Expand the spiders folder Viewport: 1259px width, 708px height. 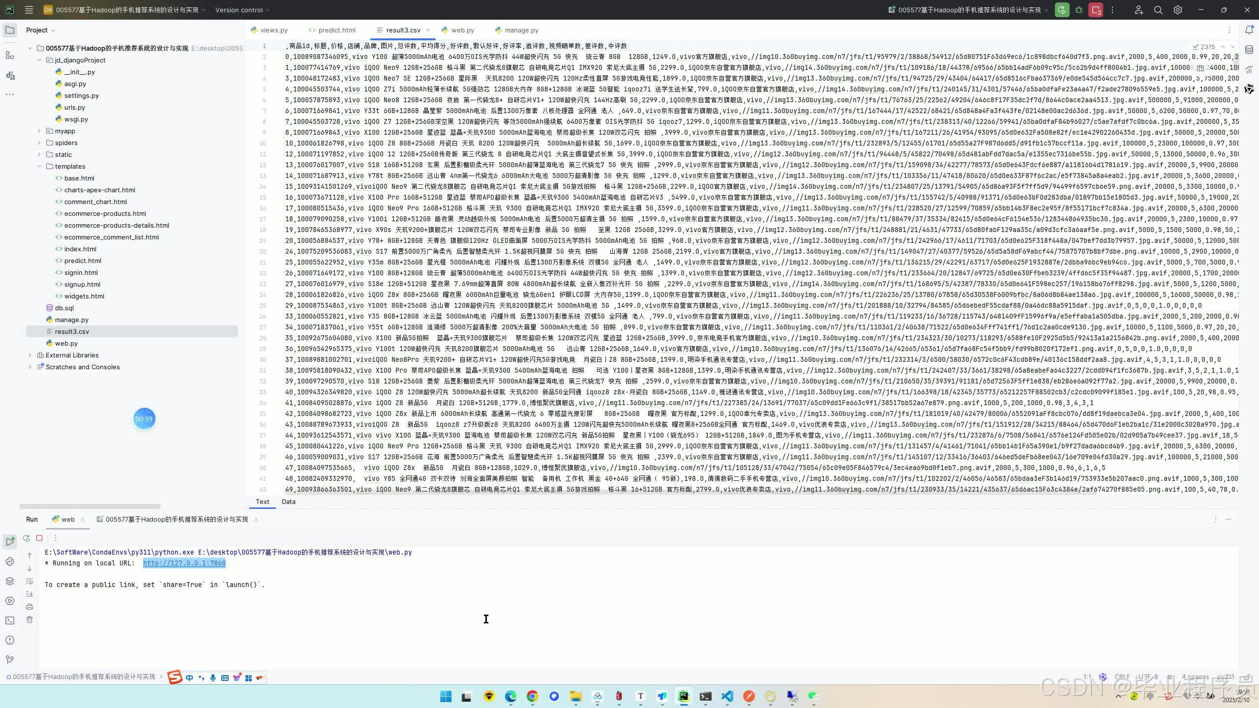[39, 143]
